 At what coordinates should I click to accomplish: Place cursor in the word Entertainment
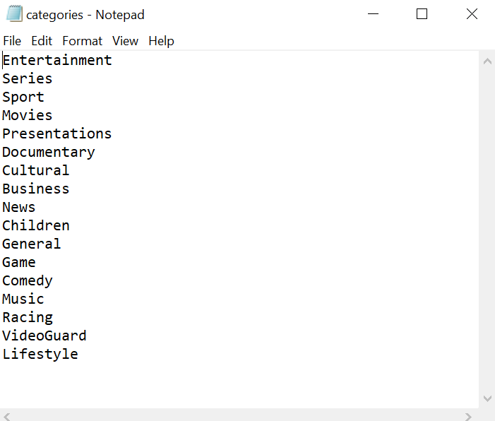pyautogui.click(x=57, y=60)
